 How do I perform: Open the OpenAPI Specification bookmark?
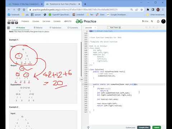pyautogui.click(x=59, y=15)
